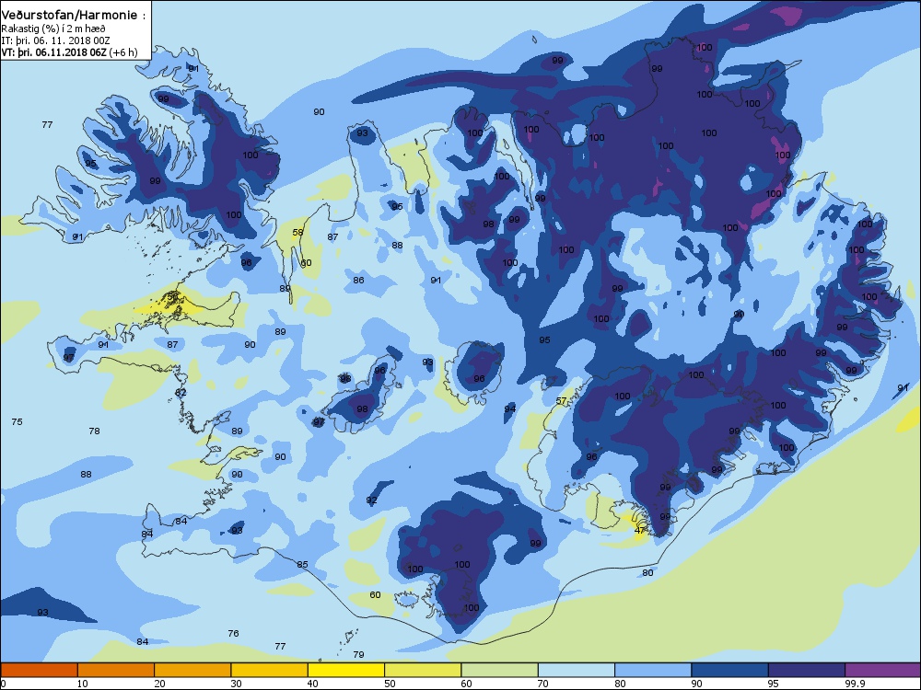This screenshot has width=921, height=690.
Task: Click the 85 humidity value on the map
Action: coord(302,565)
